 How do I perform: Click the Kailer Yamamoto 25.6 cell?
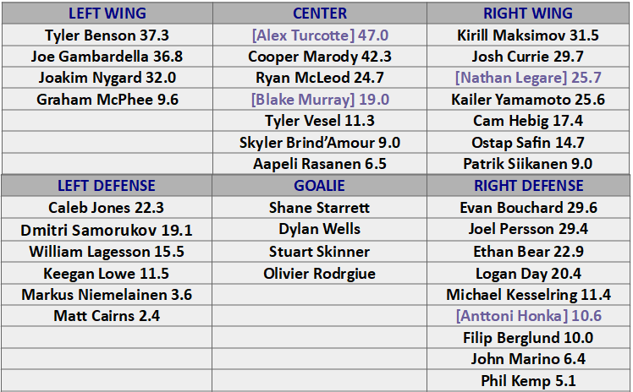(x=528, y=100)
